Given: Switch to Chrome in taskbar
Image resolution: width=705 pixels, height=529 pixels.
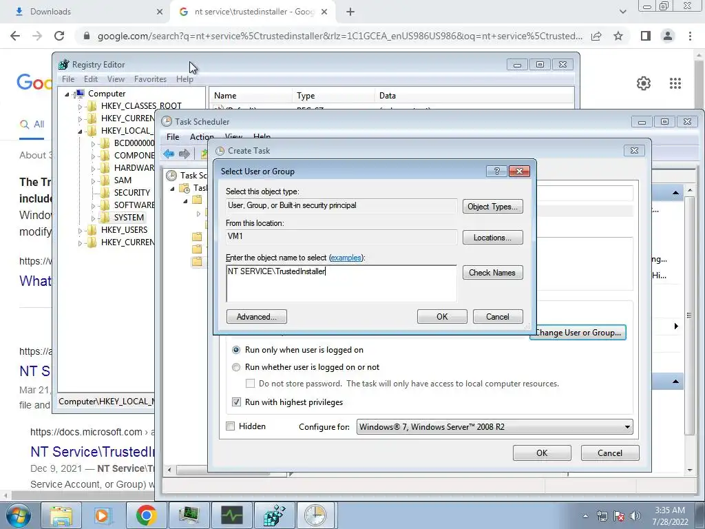Looking at the screenshot, I should (146, 515).
